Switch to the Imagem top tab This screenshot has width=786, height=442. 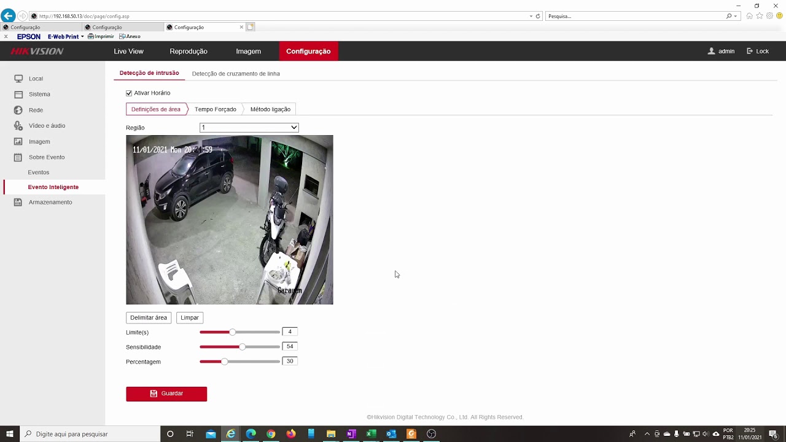(x=248, y=52)
